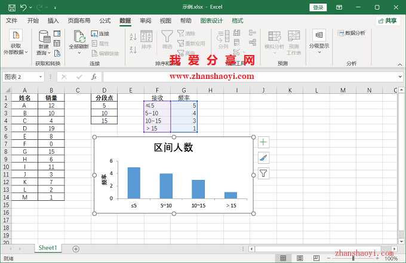Viewport: 406px width, 263px height.
Task: Click zoom out minus button
Action: (328, 258)
